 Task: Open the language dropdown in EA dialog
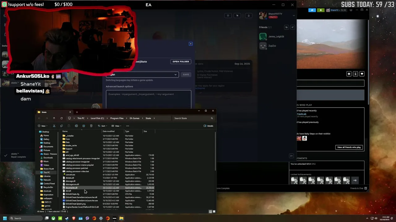click(x=142, y=74)
